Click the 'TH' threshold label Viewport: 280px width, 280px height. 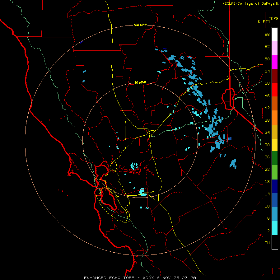coord(267,243)
